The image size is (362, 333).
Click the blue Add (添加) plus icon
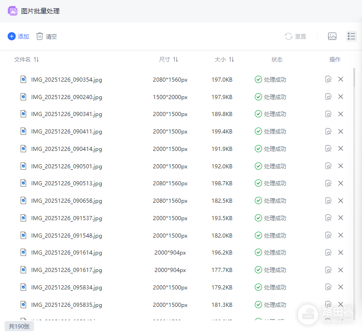click(x=11, y=36)
